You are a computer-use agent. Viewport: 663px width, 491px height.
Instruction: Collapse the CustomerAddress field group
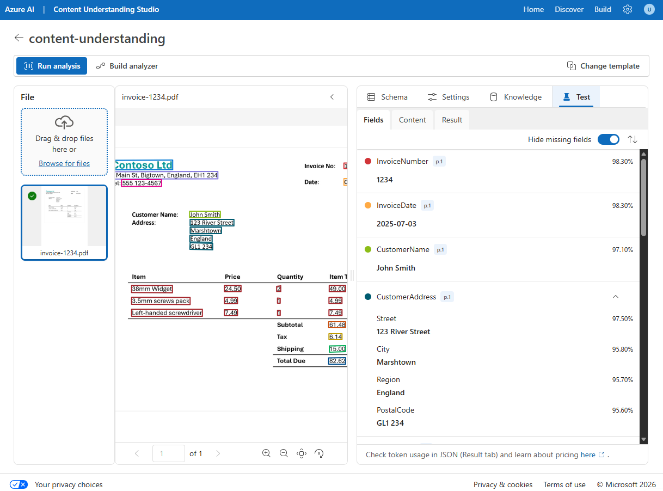click(x=615, y=297)
